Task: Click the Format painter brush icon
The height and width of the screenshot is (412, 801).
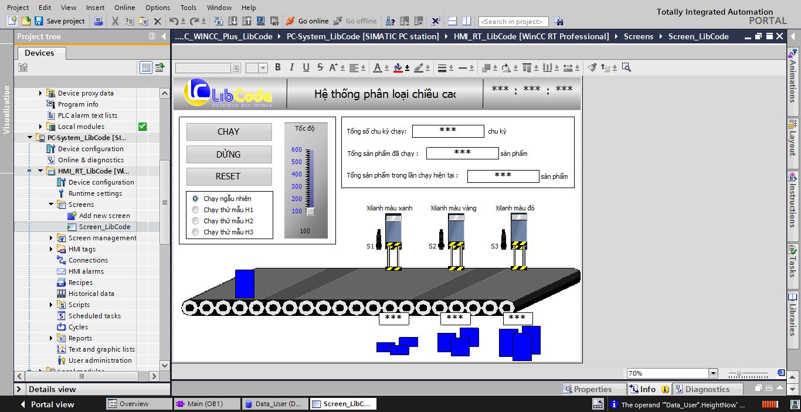Action: click(x=592, y=67)
